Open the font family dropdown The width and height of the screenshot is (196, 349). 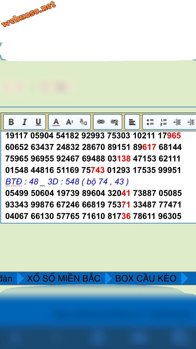tap(83, 122)
